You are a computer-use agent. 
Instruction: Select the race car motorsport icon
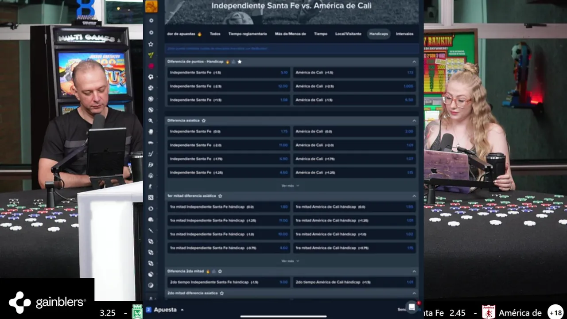[x=151, y=143]
